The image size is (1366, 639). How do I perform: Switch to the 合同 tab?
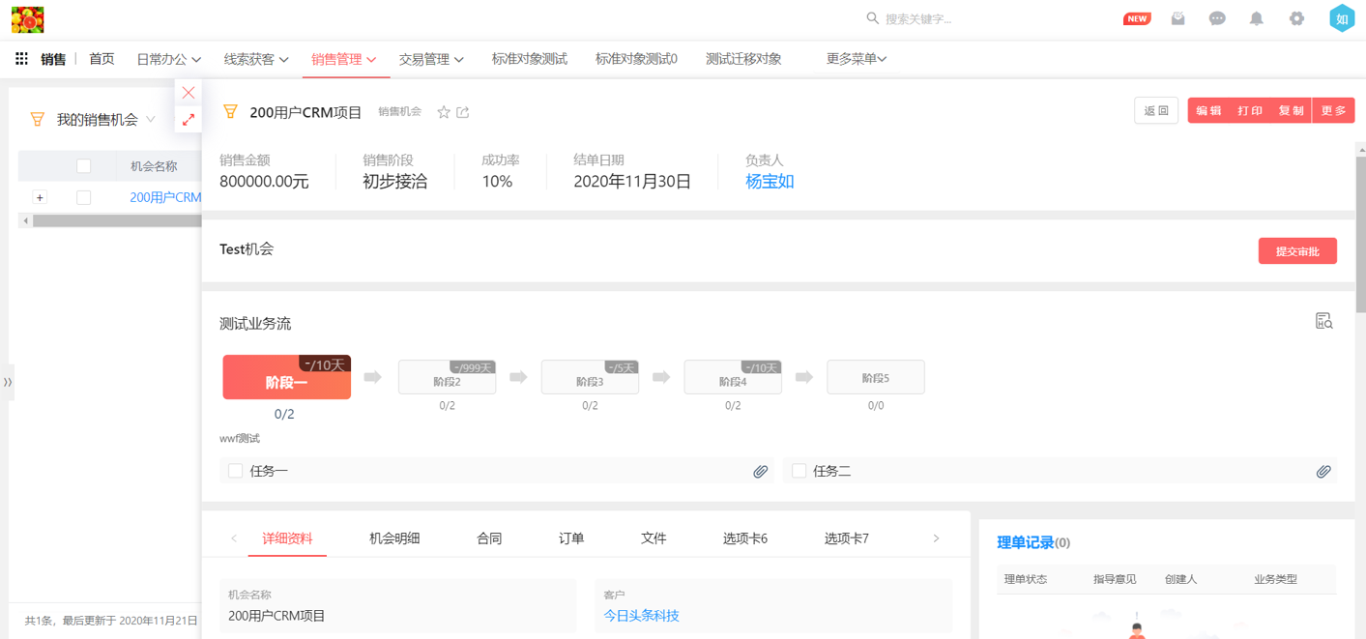489,538
